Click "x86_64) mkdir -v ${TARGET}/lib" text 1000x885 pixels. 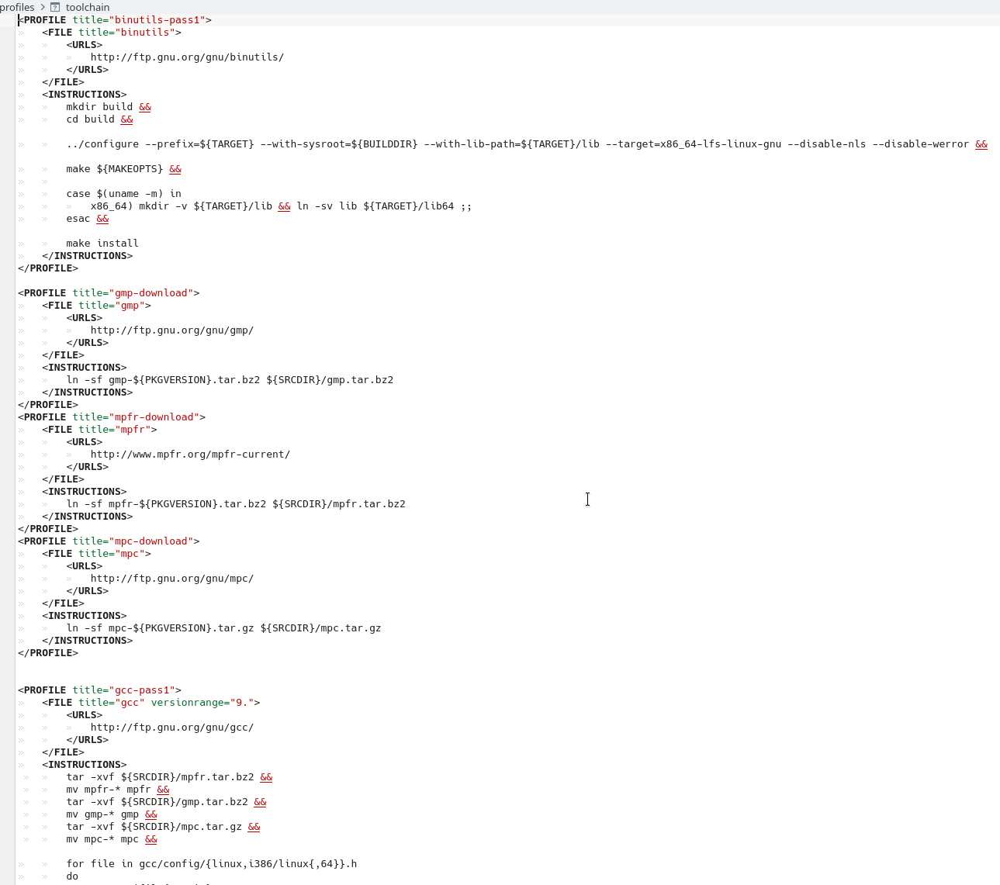tap(182, 206)
